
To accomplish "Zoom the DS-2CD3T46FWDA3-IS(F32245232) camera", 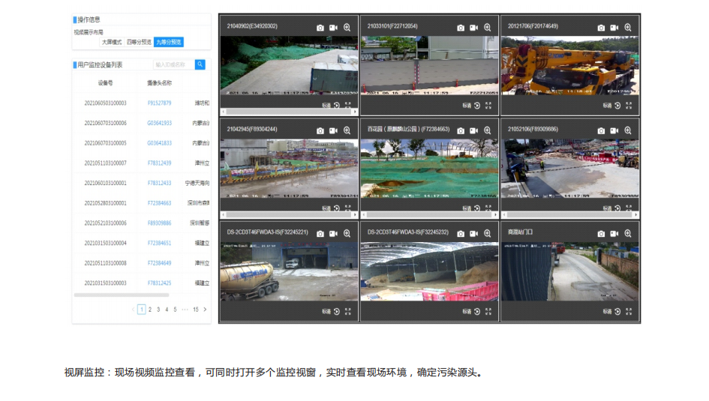I will [x=487, y=233].
